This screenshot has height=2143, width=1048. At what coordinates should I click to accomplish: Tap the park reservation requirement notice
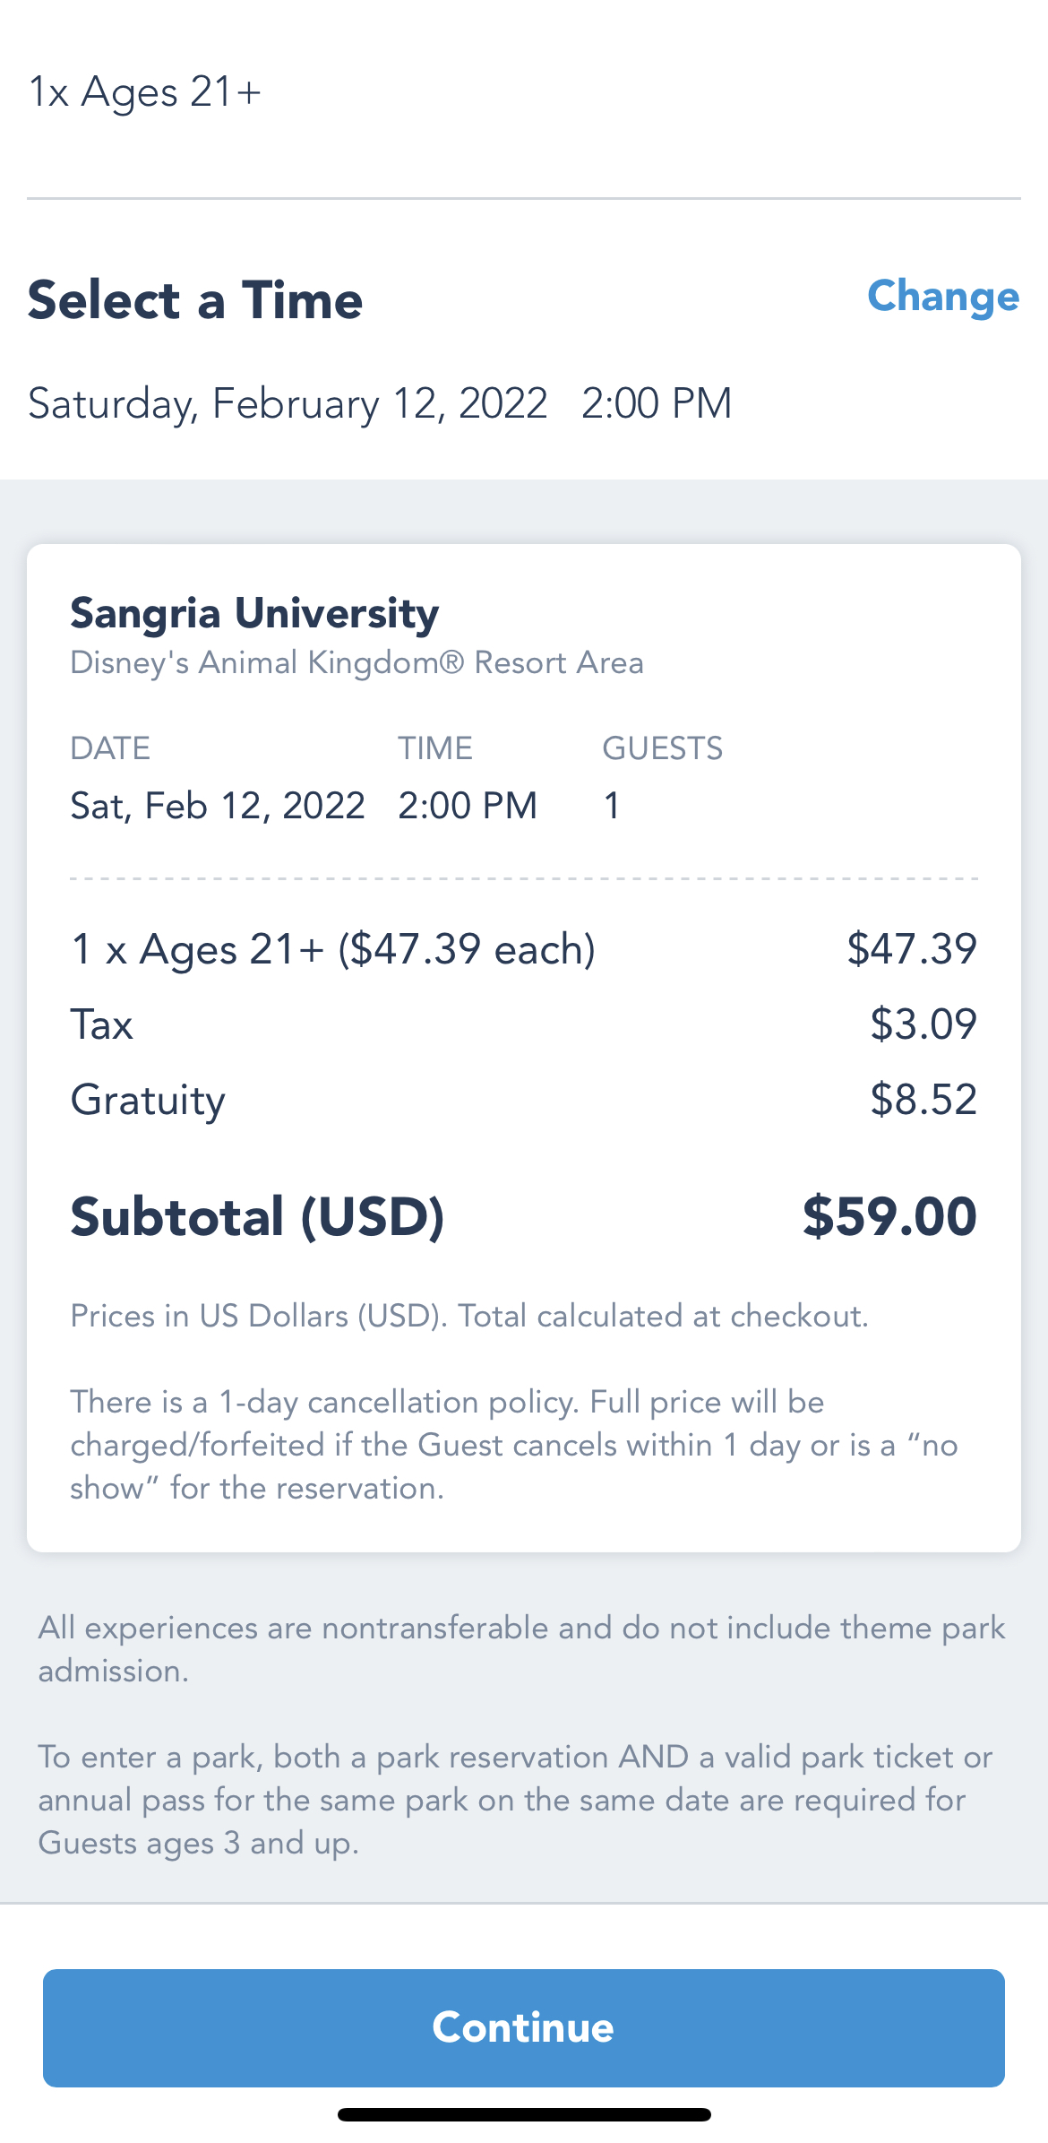point(515,1800)
